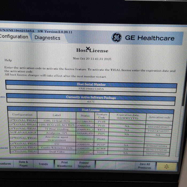Click the Host License page title
Image resolution: width=187 pixels, height=187 pixels.
click(92, 50)
